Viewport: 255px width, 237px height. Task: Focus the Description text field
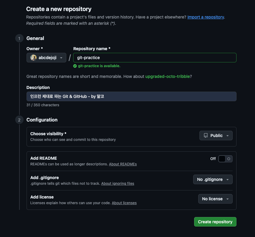click(131, 96)
